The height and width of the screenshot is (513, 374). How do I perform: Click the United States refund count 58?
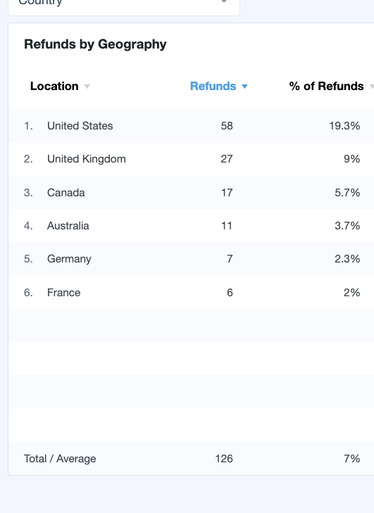(x=227, y=126)
